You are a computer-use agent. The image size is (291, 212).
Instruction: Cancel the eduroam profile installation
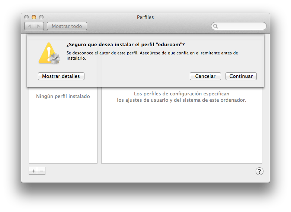(x=205, y=76)
